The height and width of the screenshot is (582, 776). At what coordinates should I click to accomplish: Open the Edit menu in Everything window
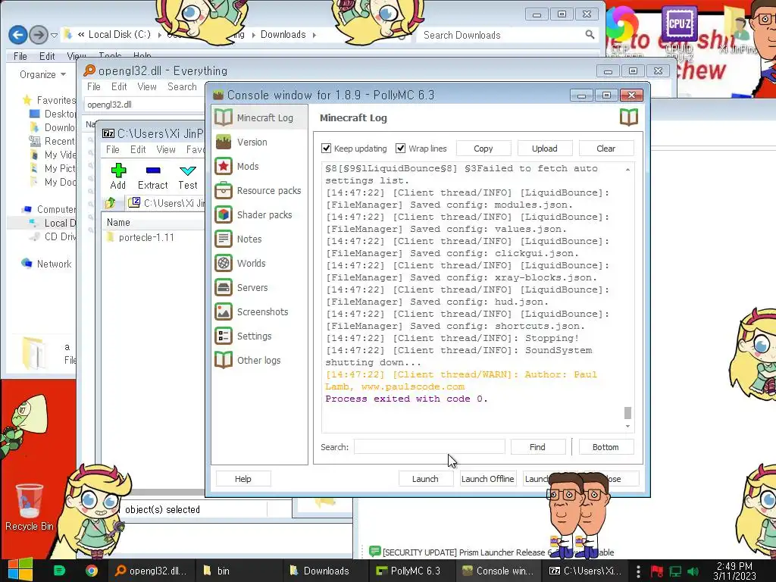tap(119, 86)
